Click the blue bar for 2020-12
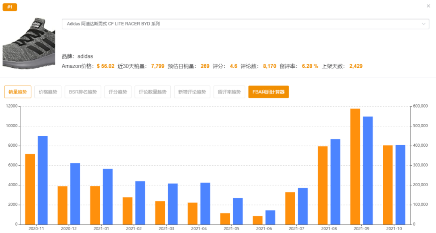The image size is (436, 233). pos(75,194)
